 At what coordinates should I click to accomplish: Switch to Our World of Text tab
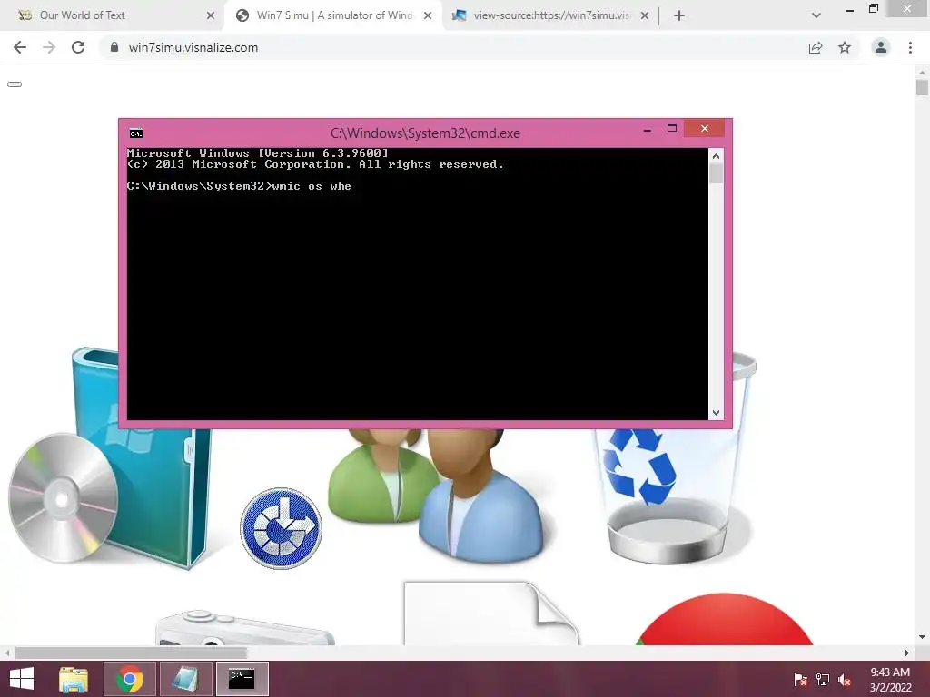coord(112,15)
